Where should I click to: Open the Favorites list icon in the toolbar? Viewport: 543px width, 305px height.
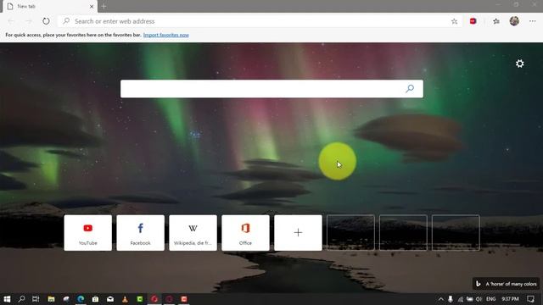(496, 21)
